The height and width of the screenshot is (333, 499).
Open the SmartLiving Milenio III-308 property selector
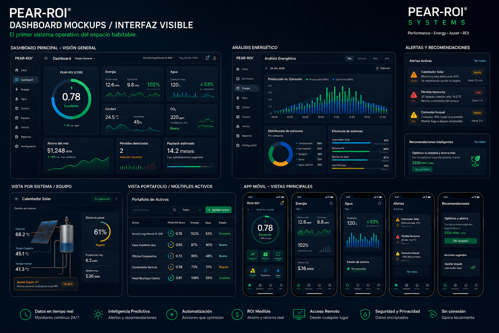coord(159,58)
